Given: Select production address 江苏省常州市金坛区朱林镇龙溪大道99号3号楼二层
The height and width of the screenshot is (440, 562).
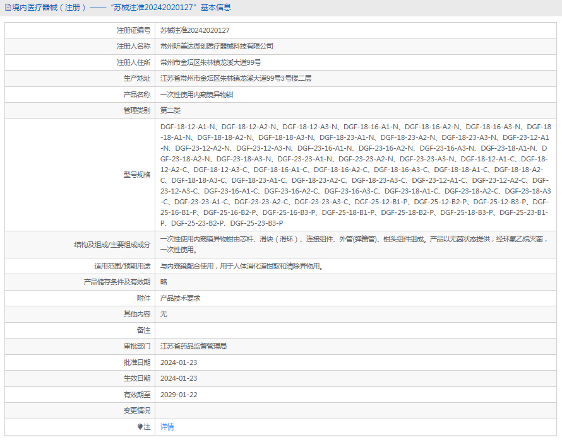Looking at the screenshot, I should [x=236, y=78].
